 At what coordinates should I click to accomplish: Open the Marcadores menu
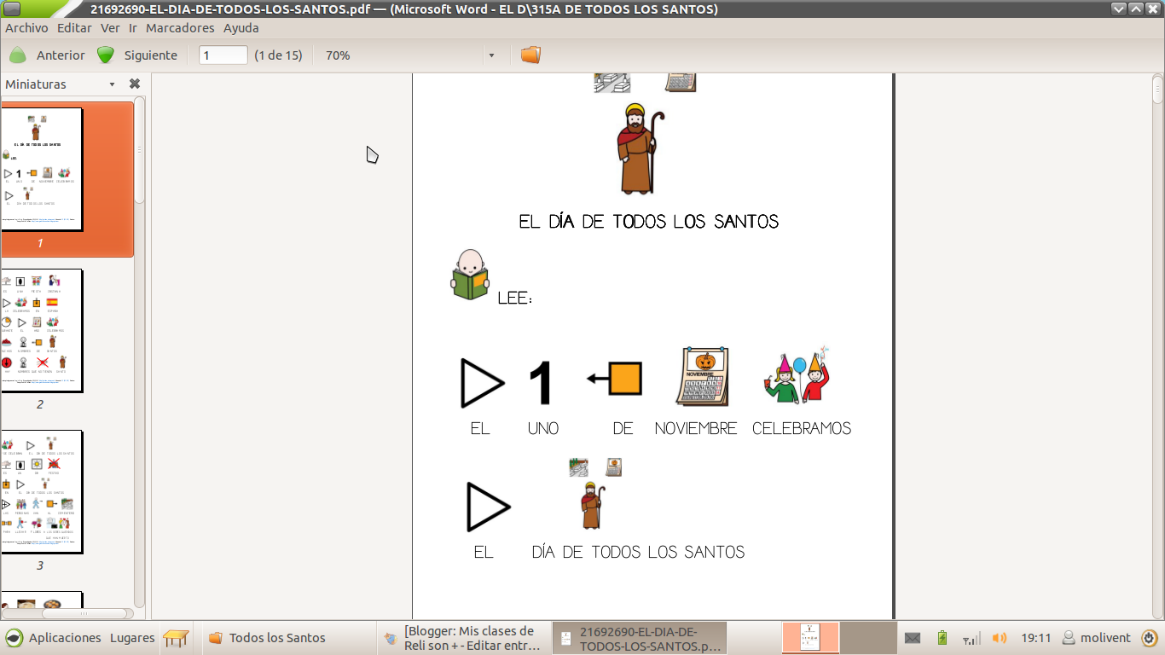180,27
